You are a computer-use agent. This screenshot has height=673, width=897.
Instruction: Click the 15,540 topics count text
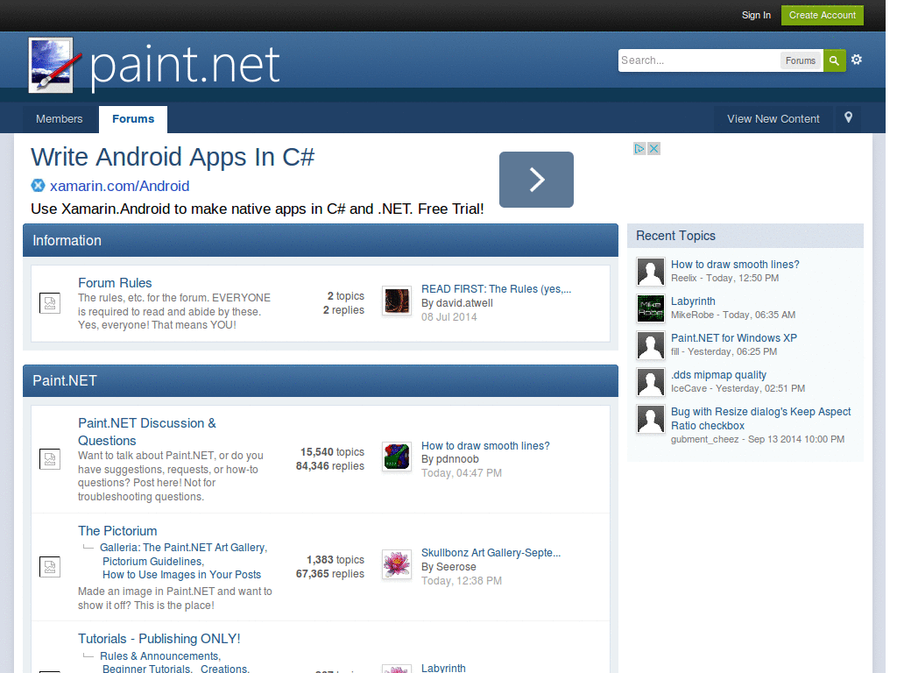point(332,452)
